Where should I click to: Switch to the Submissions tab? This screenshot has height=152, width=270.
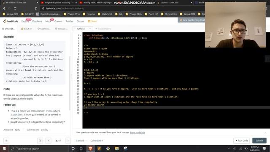(x=44, y=29)
